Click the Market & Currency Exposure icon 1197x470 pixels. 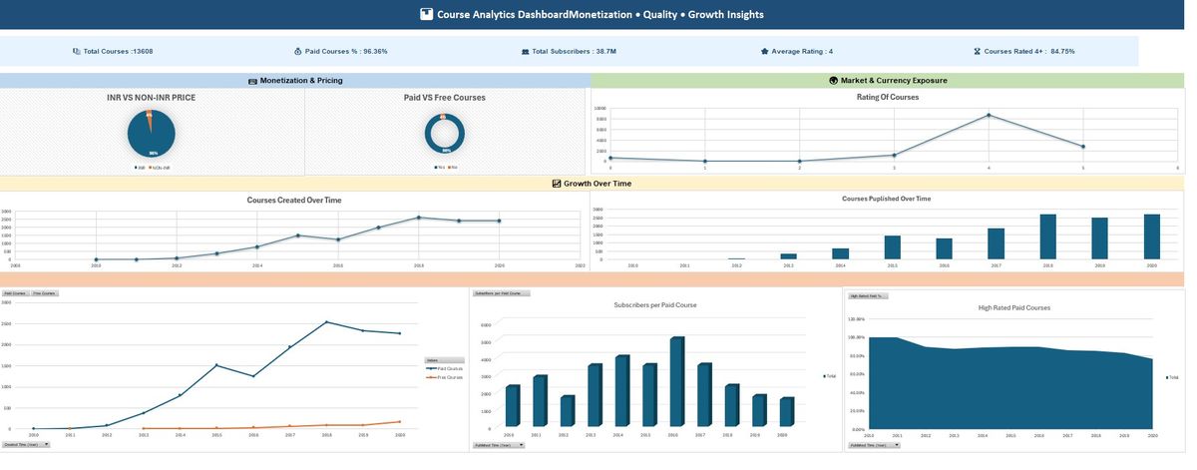pyautogui.click(x=833, y=80)
